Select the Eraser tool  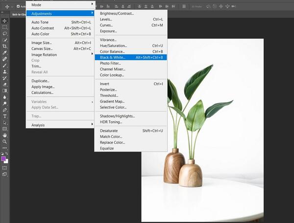click(x=5, y=85)
